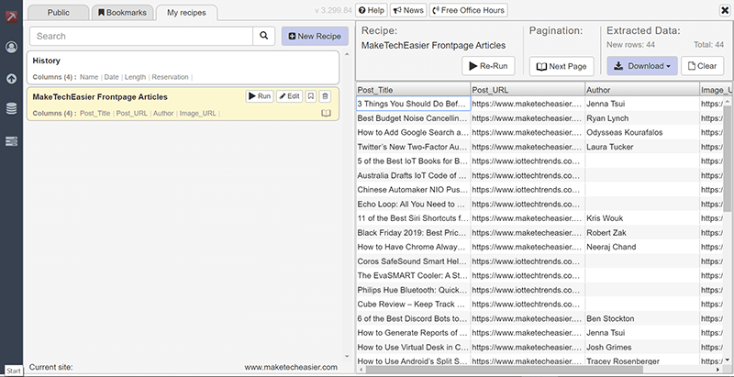
Task: Click the magnifier search button
Action: tap(264, 36)
